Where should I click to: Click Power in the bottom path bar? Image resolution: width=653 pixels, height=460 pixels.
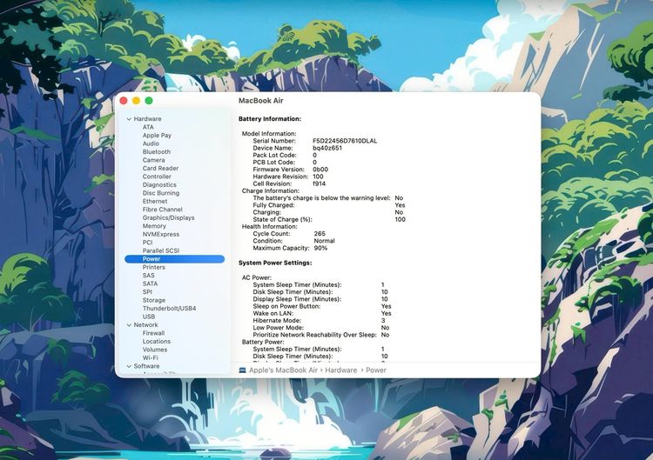tap(376, 370)
